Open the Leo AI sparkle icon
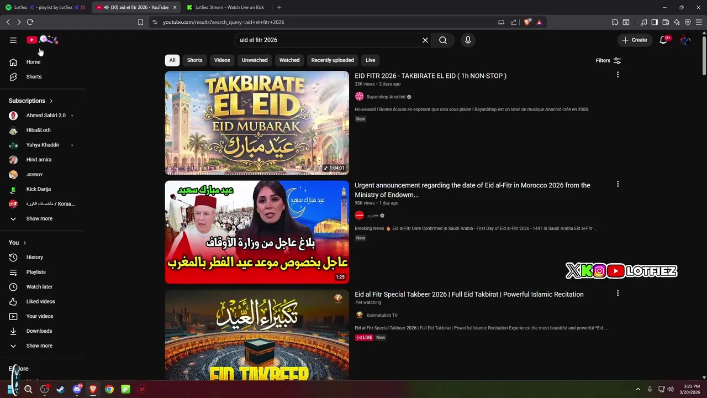The width and height of the screenshot is (707, 398). pos(677,22)
